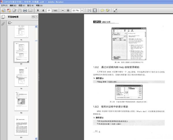Click the SPSS page header logo
Screen dimensions: 173x140
(x=97, y=22)
